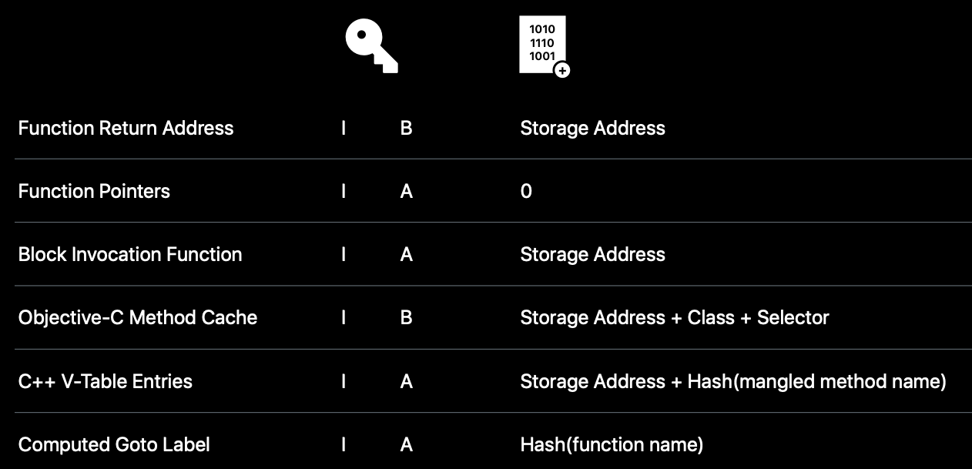The width and height of the screenshot is (972, 469).
Task: Select the Function Pointers row label
Action: (94, 191)
